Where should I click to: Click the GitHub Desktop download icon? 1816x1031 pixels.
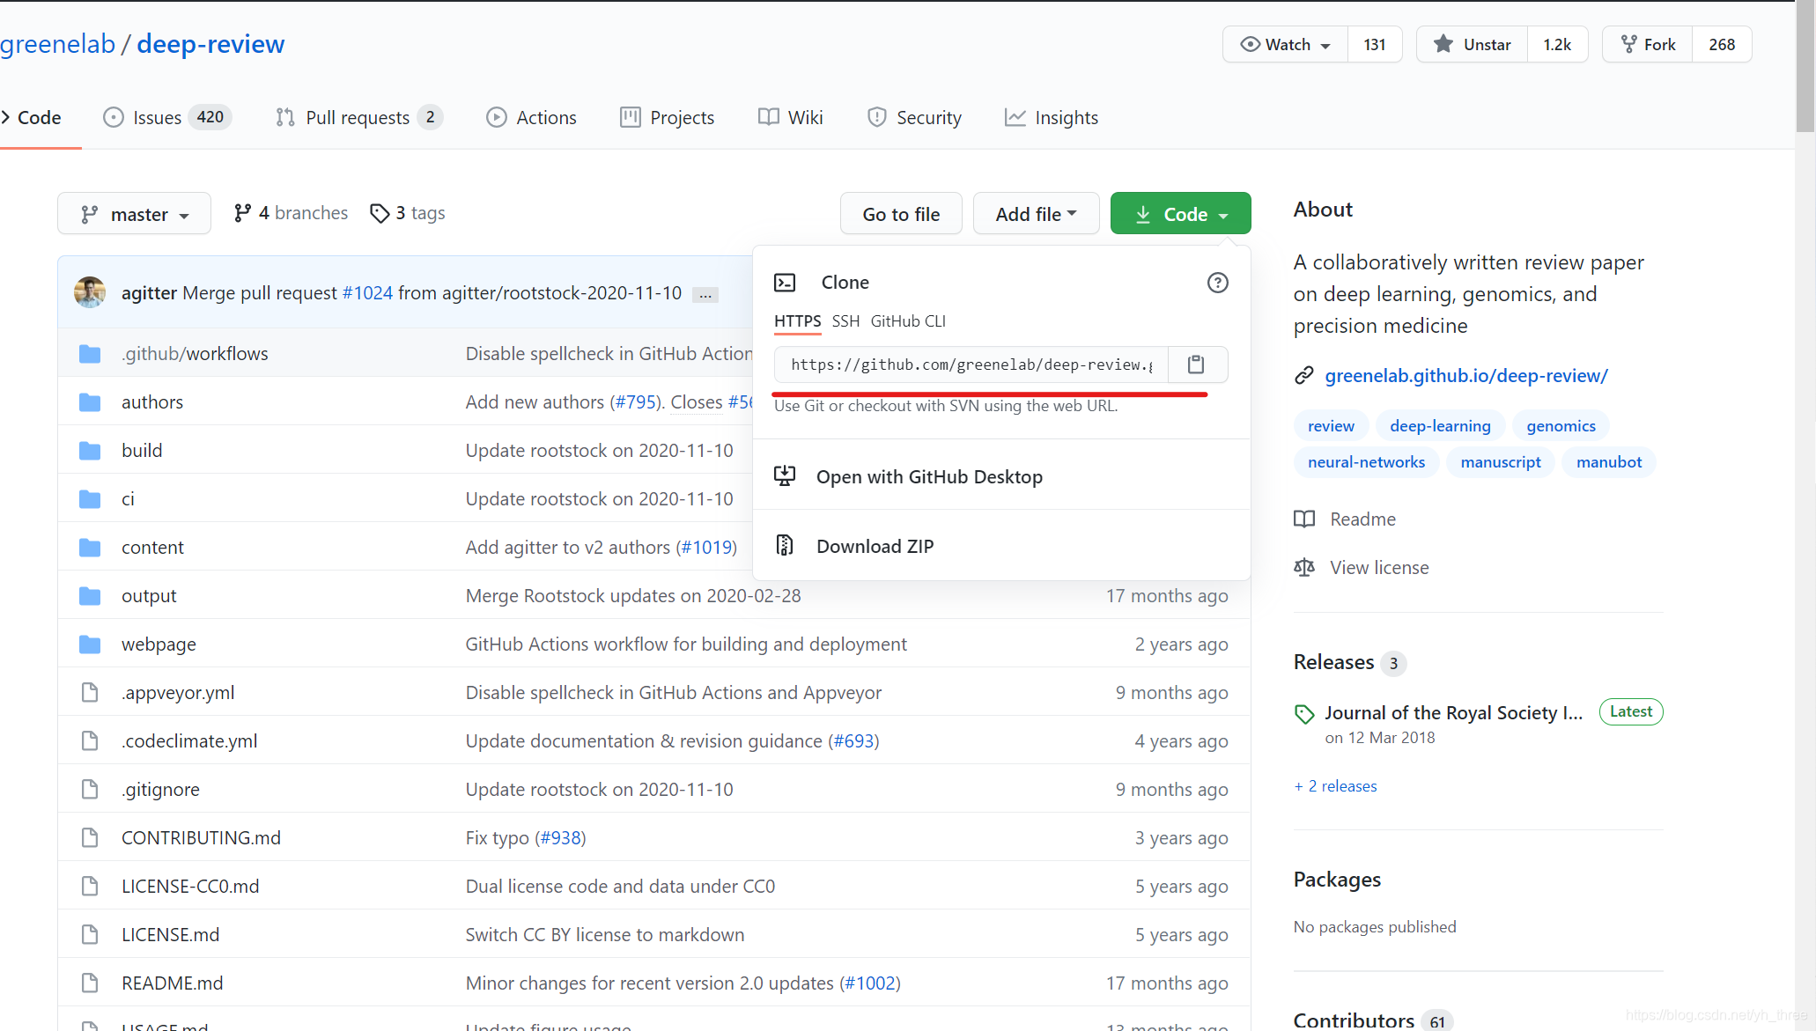784,476
